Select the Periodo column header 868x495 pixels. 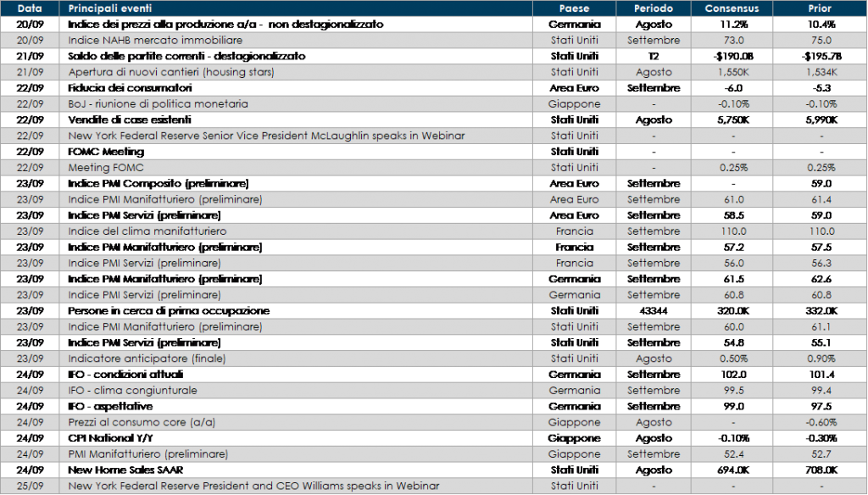click(654, 8)
